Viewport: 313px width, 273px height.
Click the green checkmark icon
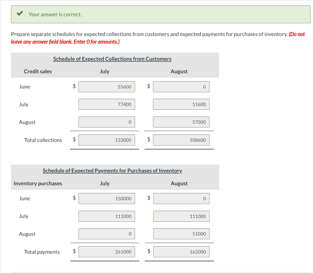(19, 14)
